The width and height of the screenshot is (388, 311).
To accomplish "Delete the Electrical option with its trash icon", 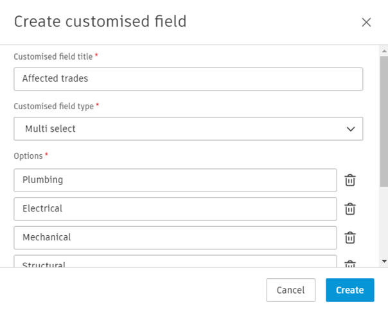I will point(350,209).
